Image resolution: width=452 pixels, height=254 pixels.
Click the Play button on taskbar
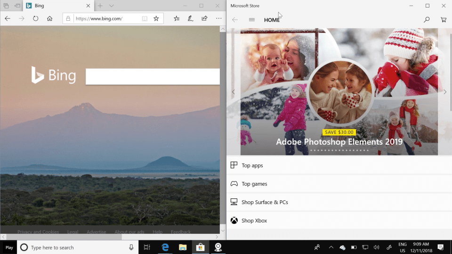click(9, 247)
